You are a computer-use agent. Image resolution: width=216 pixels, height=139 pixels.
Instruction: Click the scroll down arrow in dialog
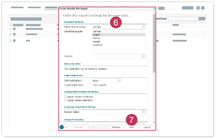154,122
